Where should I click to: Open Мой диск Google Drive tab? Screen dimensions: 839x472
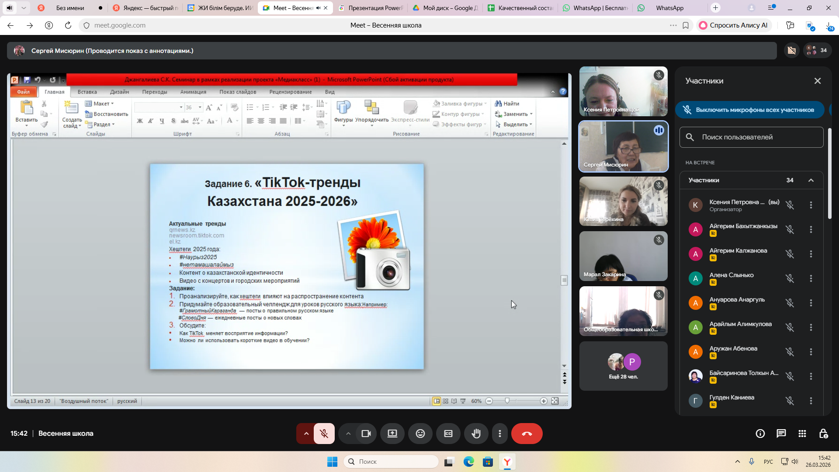pos(446,8)
